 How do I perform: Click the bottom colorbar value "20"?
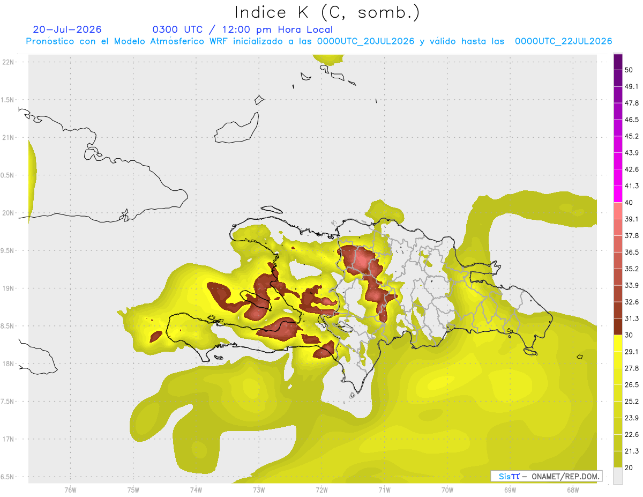[x=629, y=468]
